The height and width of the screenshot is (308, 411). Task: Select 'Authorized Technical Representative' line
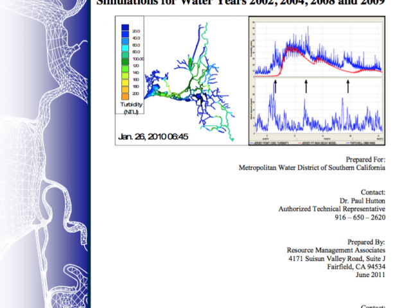pos(332,209)
